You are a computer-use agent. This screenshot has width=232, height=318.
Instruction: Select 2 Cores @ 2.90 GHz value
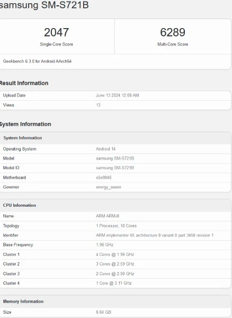[115, 274]
